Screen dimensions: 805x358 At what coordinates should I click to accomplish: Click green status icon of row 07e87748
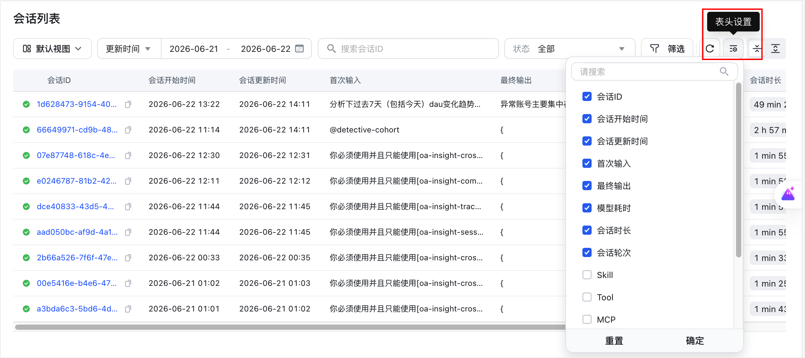pyautogui.click(x=26, y=155)
